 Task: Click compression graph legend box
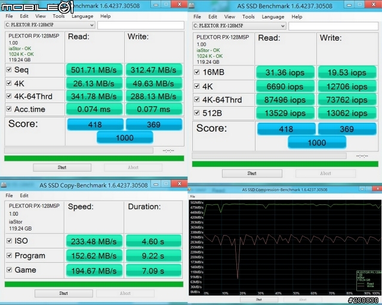369,279
